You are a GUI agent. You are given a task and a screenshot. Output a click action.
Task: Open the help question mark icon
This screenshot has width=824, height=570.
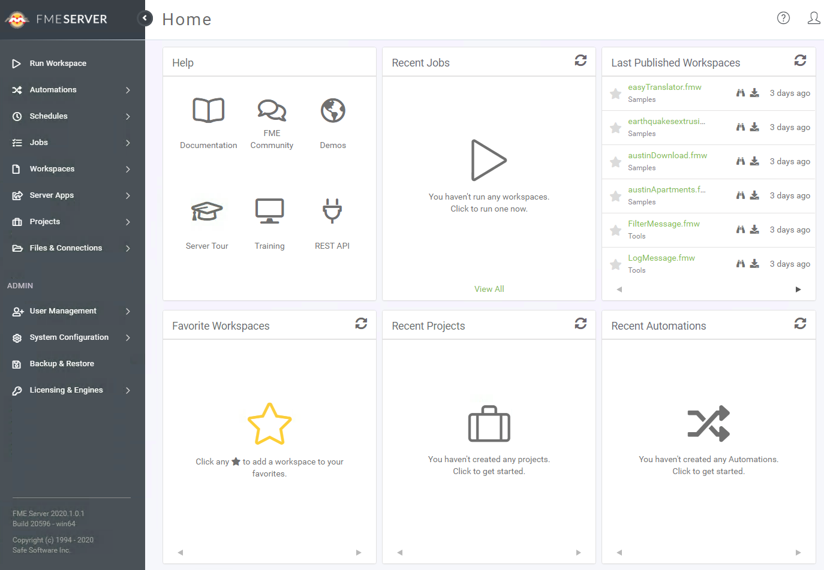point(783,18)
